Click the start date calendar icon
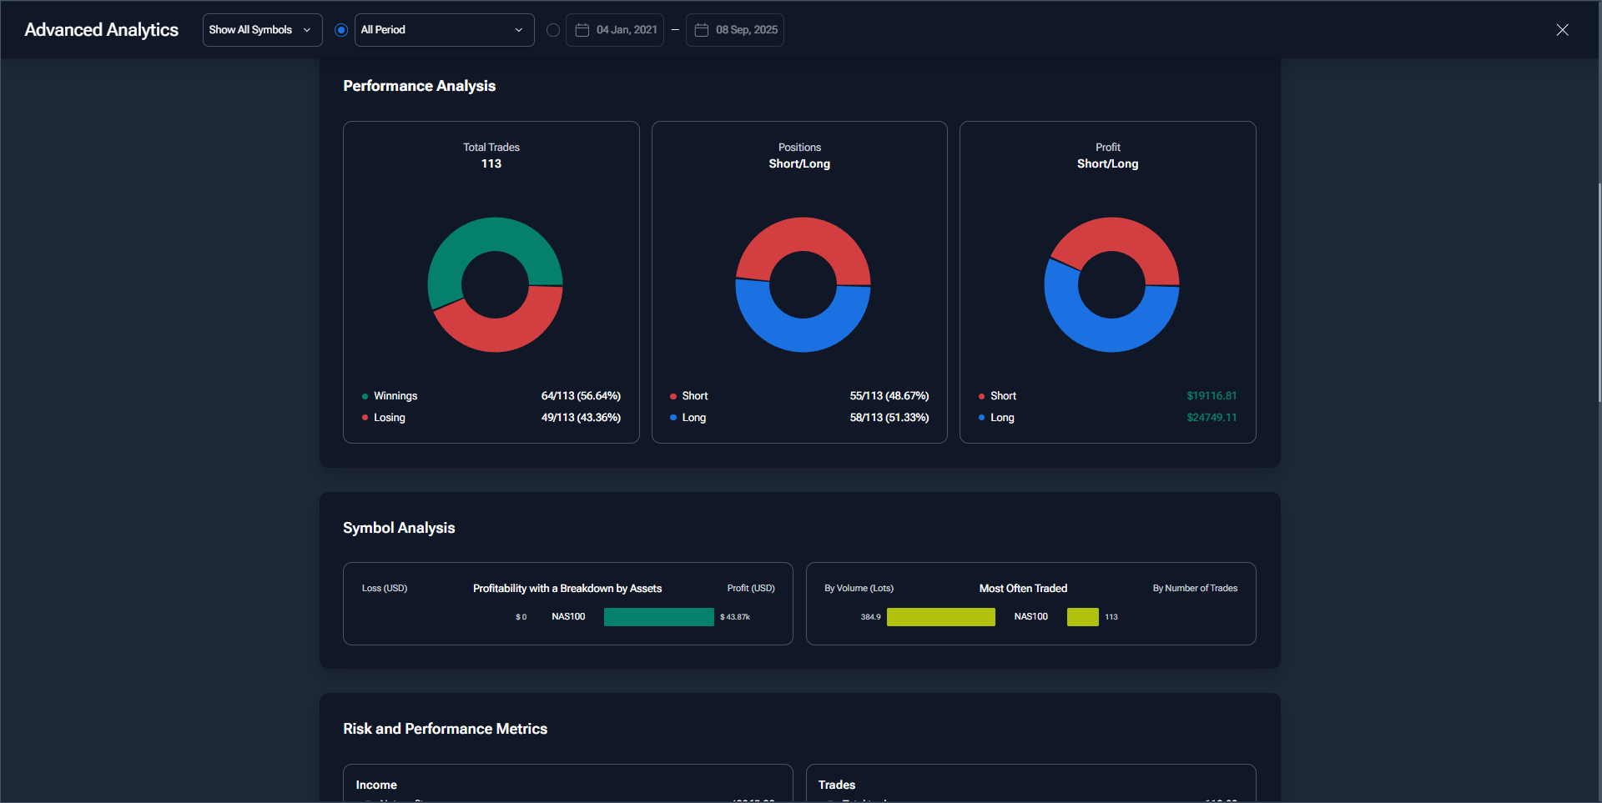The height and width of the screenshot is (803, 1602). click(x=582, y=30)
